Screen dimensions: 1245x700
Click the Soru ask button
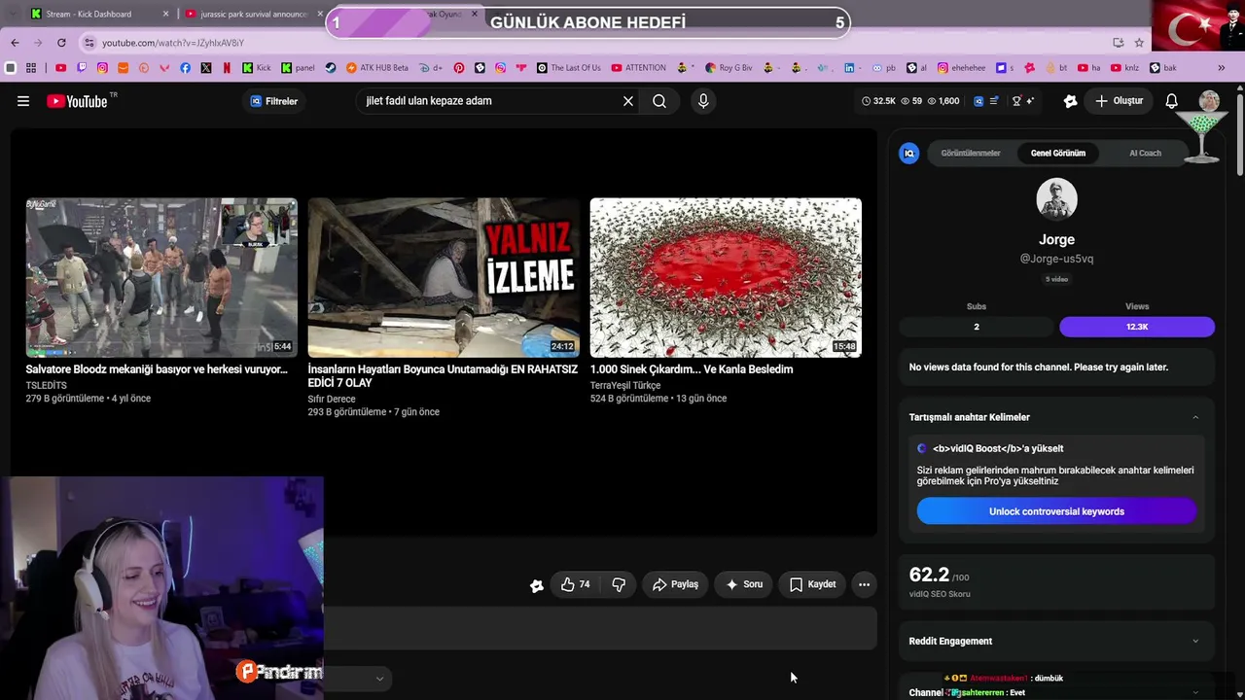click(744, 584)
